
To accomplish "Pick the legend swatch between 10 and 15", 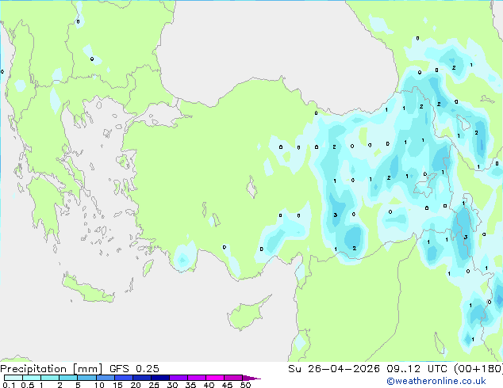I will [x=105, y=378].
